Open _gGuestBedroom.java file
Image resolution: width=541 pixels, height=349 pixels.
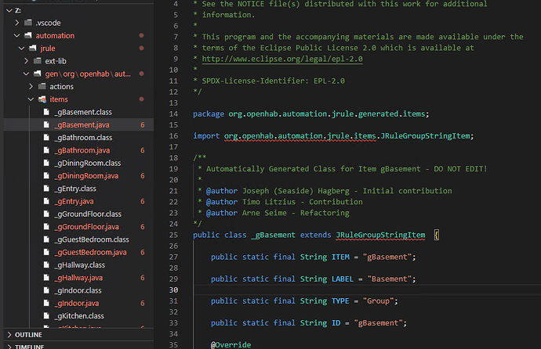click(x=90, y=252)
